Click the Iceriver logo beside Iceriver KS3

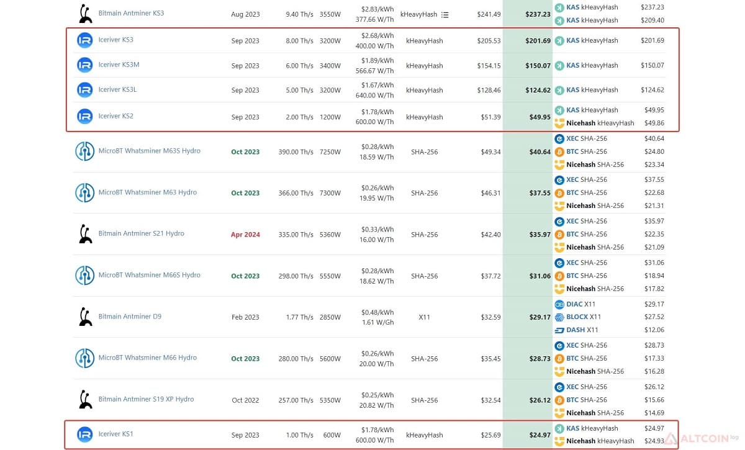[x=84, y=40]
